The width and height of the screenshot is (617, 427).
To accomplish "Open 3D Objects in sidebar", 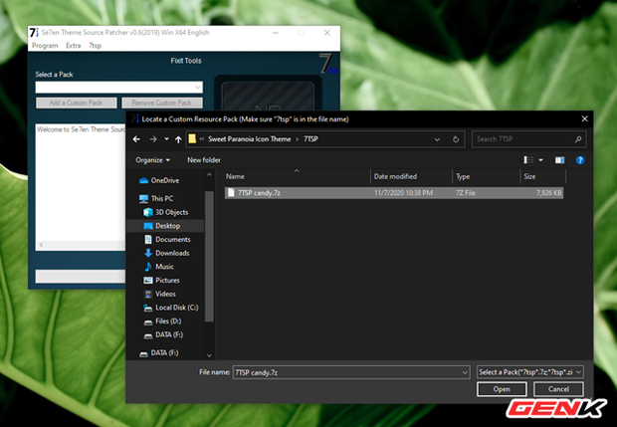I will pyautogui.click(x=171, y=212).
